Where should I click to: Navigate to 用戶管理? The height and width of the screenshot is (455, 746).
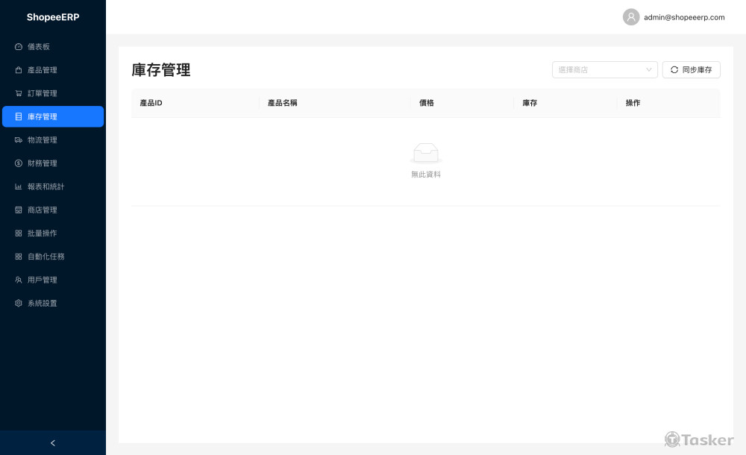(x=53, y=280)
